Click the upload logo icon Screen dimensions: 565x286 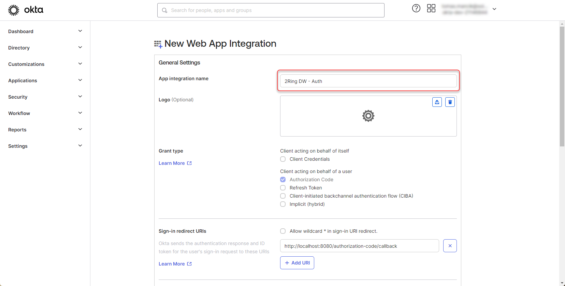437,102
